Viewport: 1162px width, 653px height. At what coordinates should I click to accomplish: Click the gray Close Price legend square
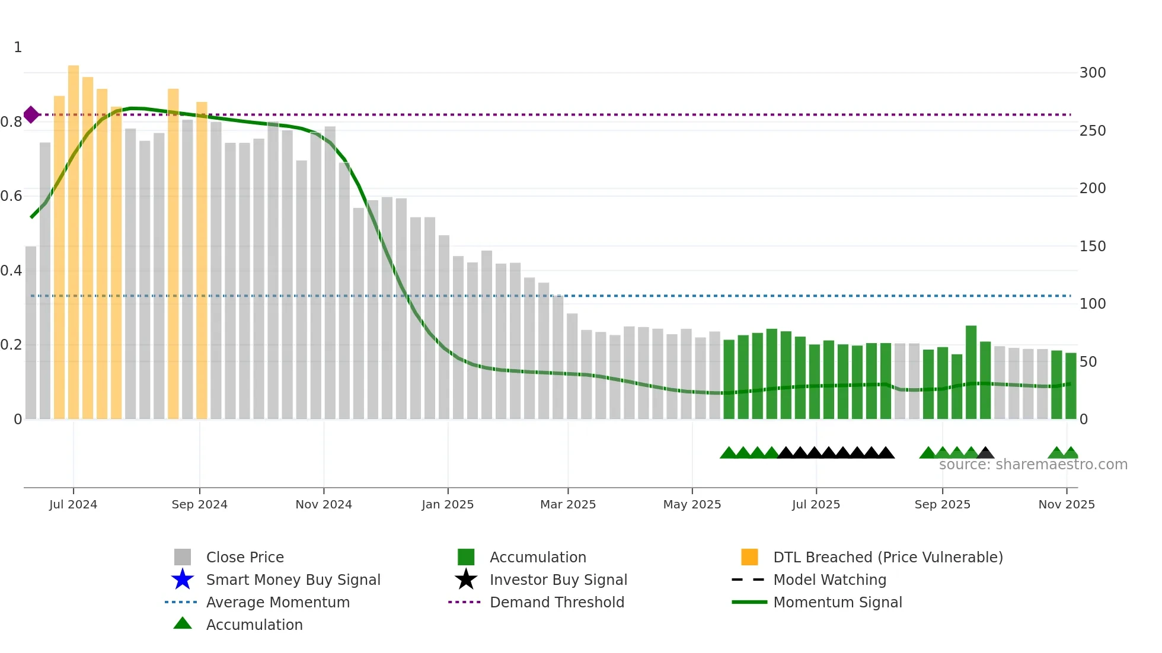pyautogui.click(x=183, y=557)
